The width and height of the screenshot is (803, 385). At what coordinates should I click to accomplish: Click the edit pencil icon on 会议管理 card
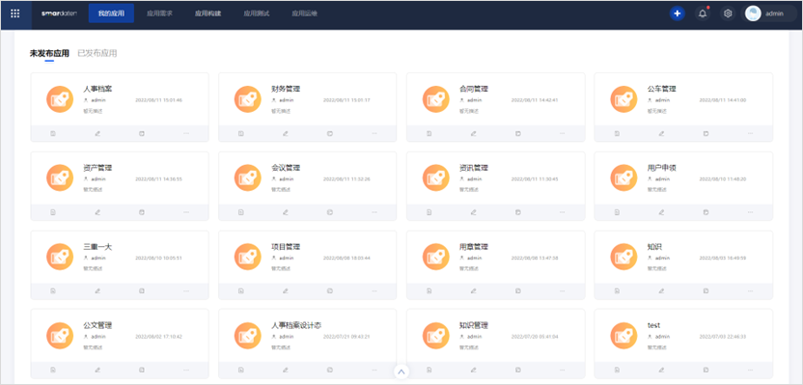pos(286,212)
